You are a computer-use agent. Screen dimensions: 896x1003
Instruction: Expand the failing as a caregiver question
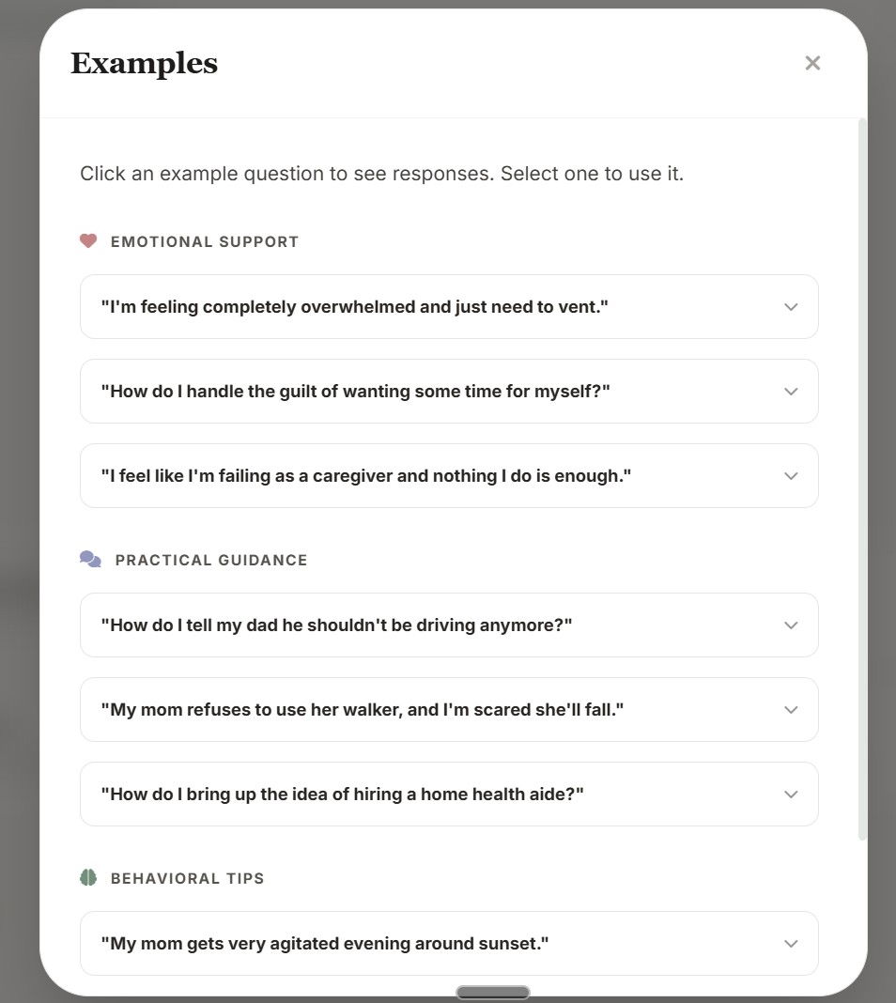(x=790, y=475)
